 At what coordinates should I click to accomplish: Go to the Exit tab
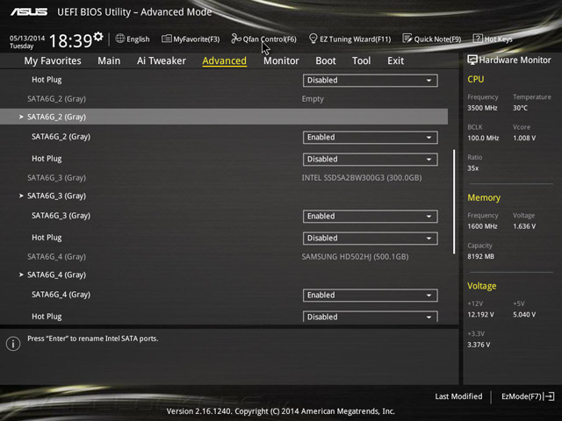pyautogui.click(x=395, y=61)
